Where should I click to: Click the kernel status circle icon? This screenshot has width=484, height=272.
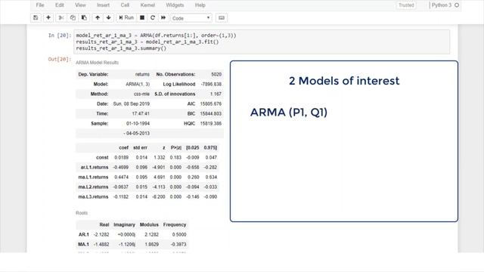coord(457,5)
